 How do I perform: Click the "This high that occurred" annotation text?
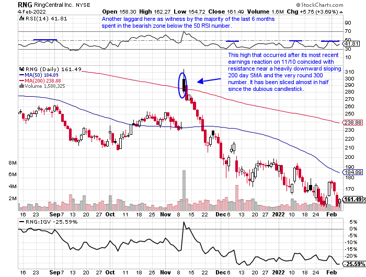(x=284, y=72)
